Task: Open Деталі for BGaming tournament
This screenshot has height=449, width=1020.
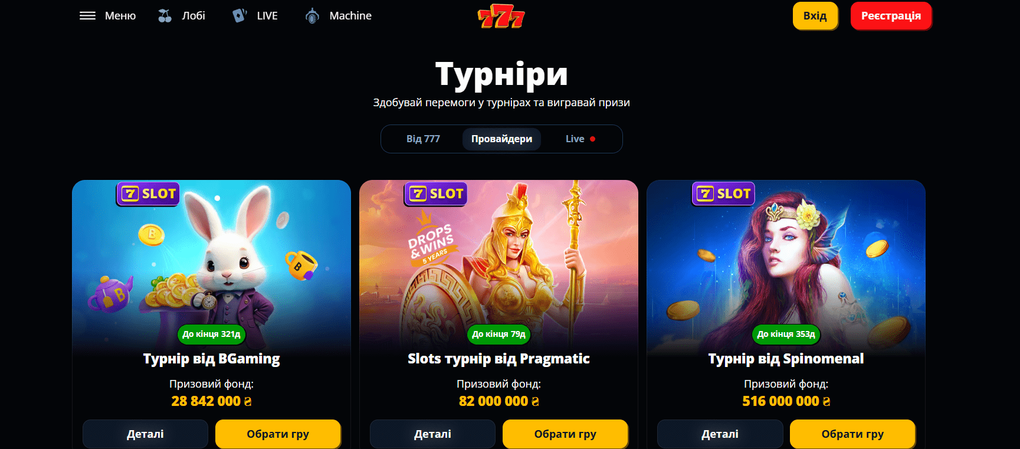Action: (x=145, y=434)
